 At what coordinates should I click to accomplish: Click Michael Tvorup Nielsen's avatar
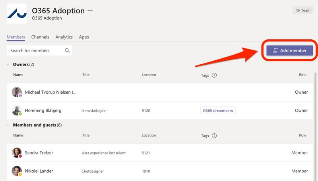[17, 92]
